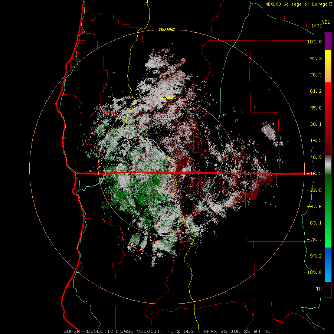The image size is (334, 334).
Task: Select the 30.1 legend value
Action: point(316,124)
